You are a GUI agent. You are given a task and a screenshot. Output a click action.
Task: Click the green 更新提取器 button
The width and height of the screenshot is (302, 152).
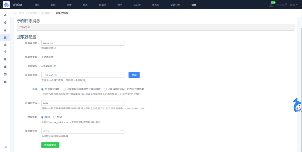click(x=50, y=145)
